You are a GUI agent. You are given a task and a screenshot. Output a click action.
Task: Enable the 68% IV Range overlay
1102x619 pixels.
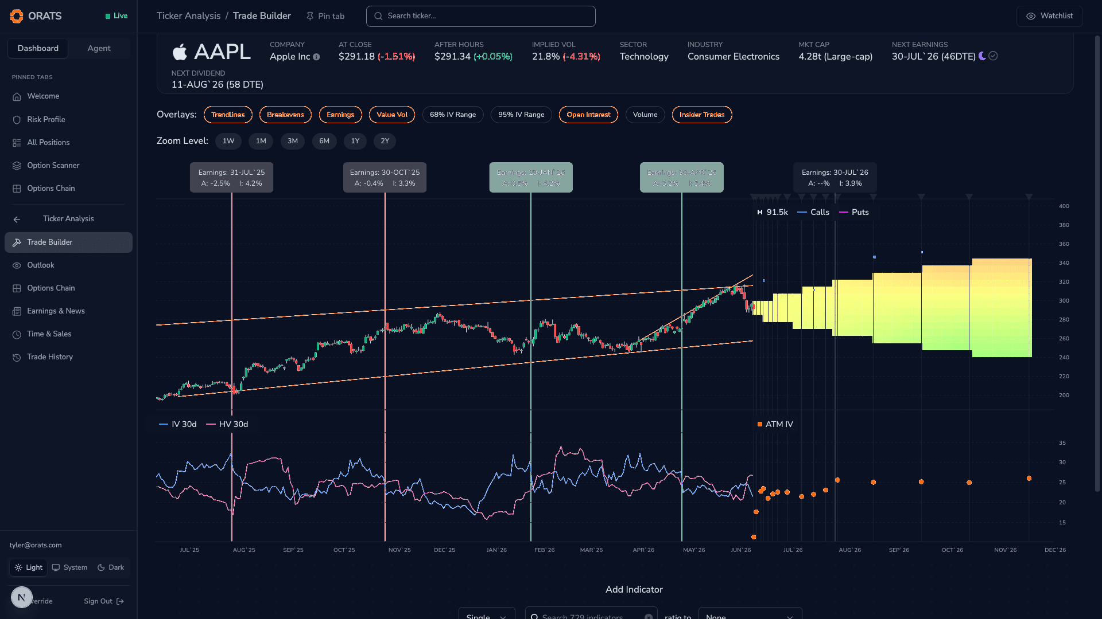click(453, 115)
